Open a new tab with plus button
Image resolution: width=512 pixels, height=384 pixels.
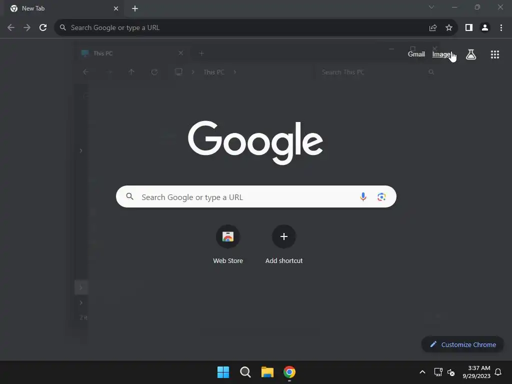pos(135,9)
